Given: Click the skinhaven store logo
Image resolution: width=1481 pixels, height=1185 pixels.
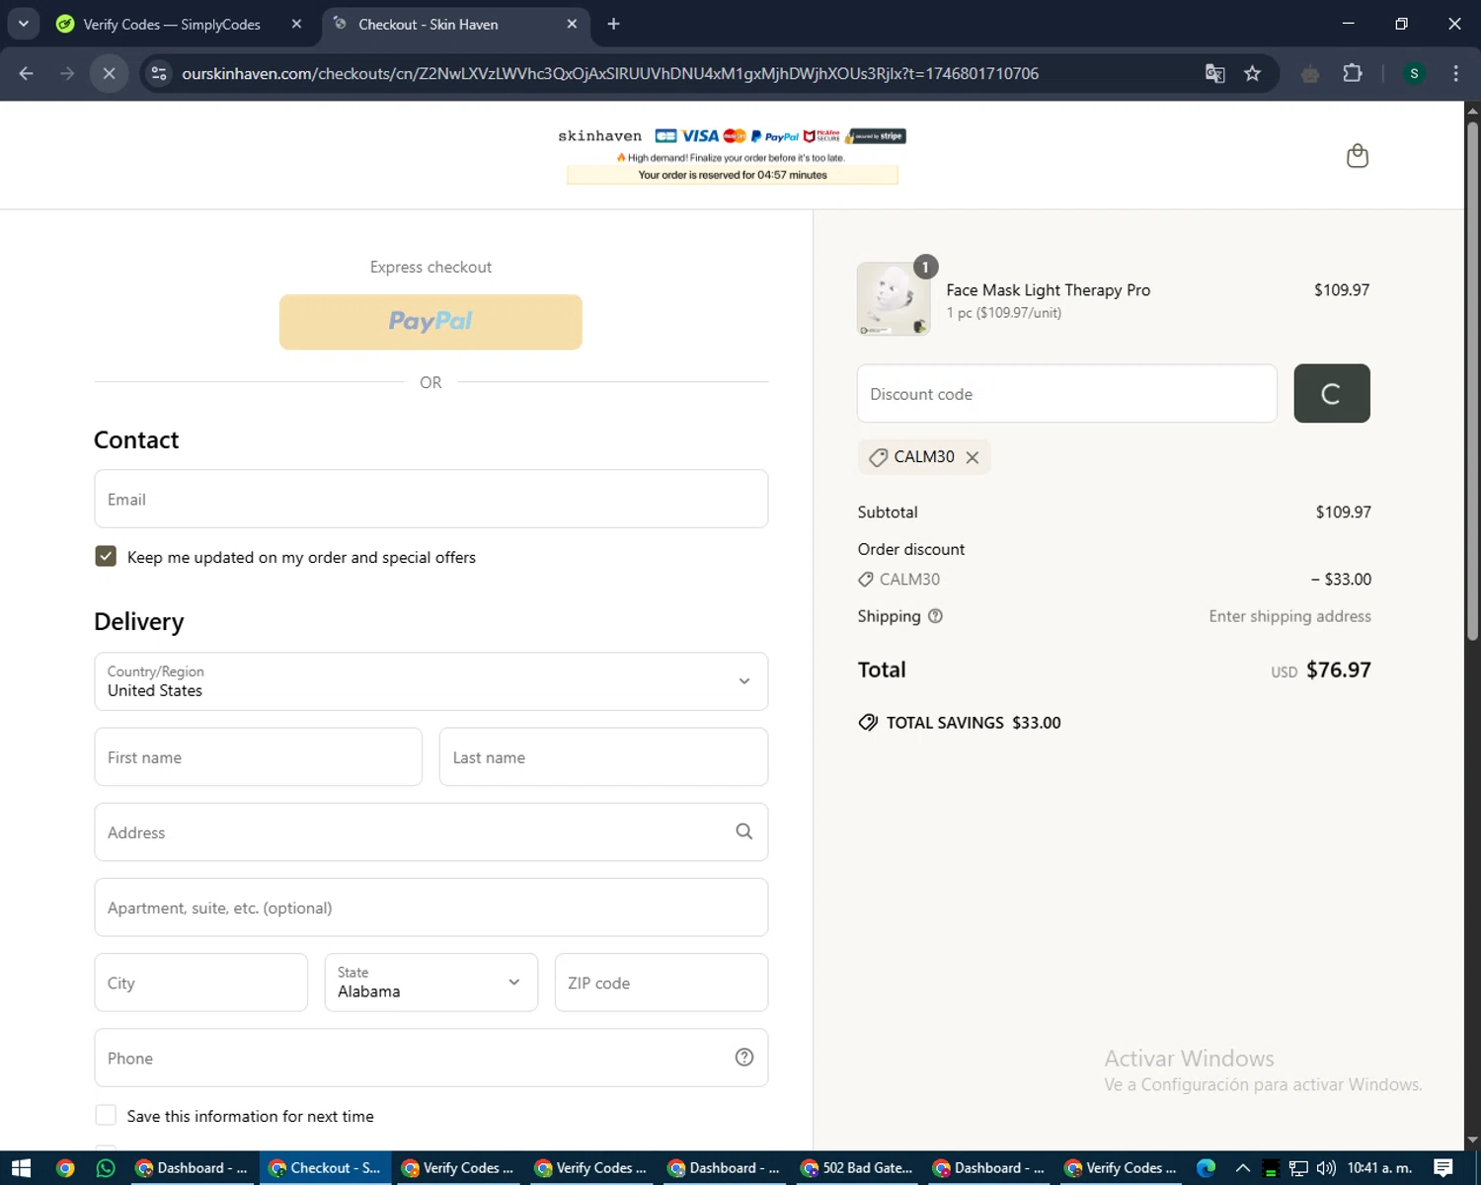Looking at the screenshot, I should 599,136.
